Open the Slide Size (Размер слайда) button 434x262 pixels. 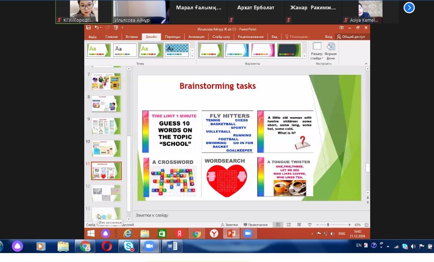pyautogui.click(x=317, y=50)
